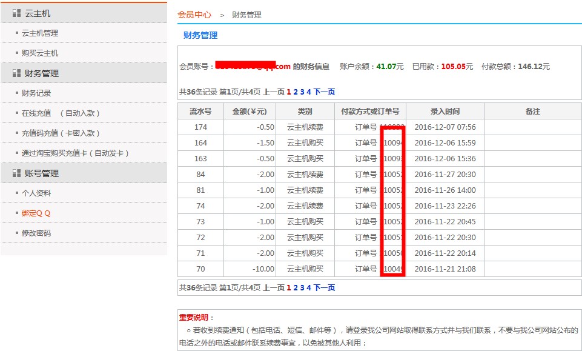Open 云主机管理 in the sidebar
This screenshot has width=582, height=351.
tap(40, 33)
